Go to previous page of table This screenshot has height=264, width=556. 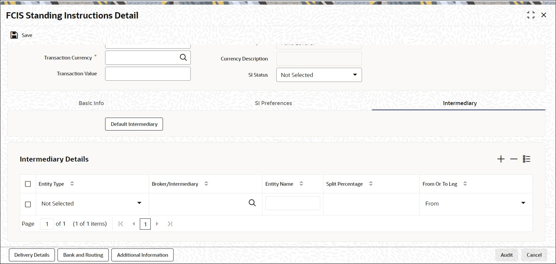click(134, 224)
